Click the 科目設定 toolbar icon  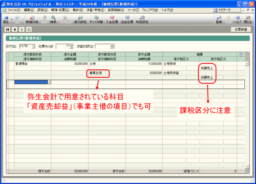[x=142, y=19]
